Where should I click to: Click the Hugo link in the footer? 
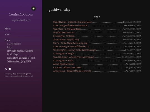click(x=14, y=74)
